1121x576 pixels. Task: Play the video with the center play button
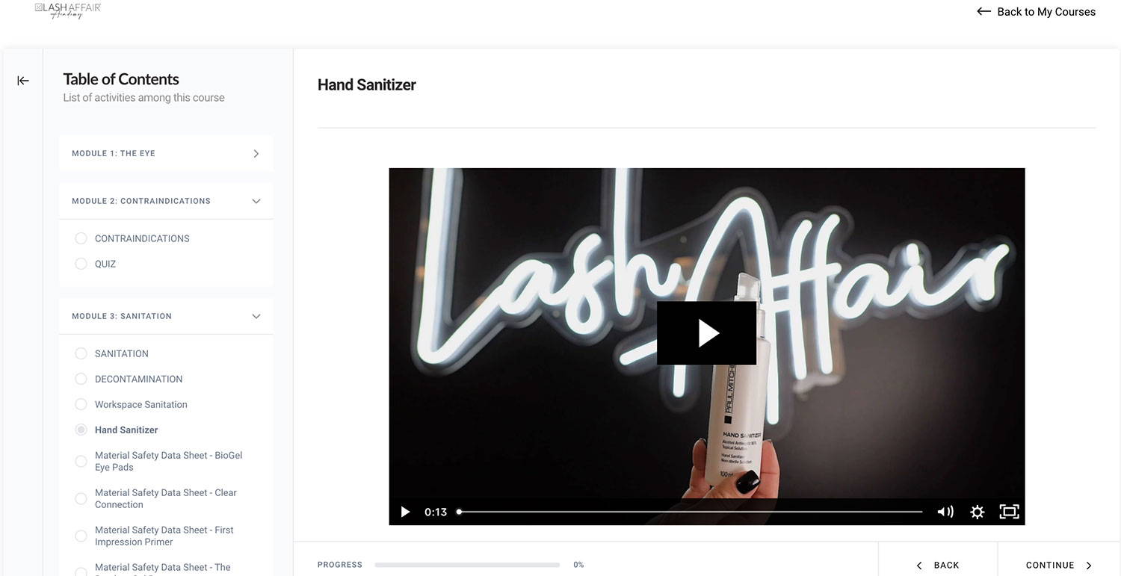tap(706, 333)
